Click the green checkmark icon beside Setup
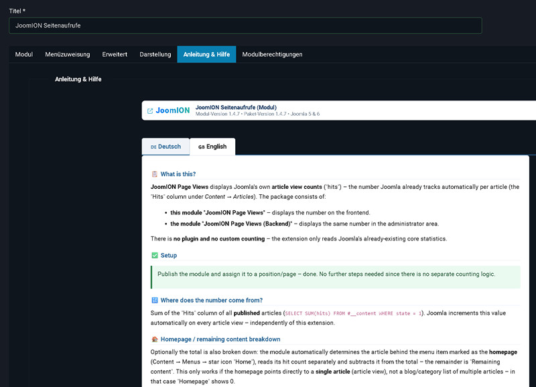The height and width of the screenshot is (387, 536). click(155, 256)
